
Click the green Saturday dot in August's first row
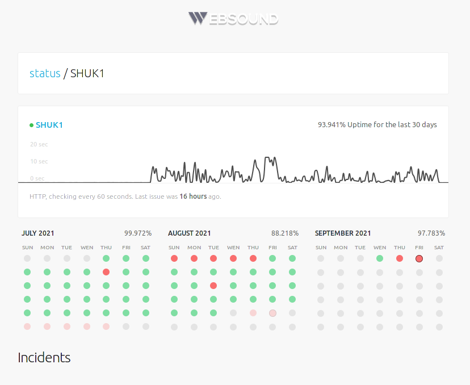point(292,258)
